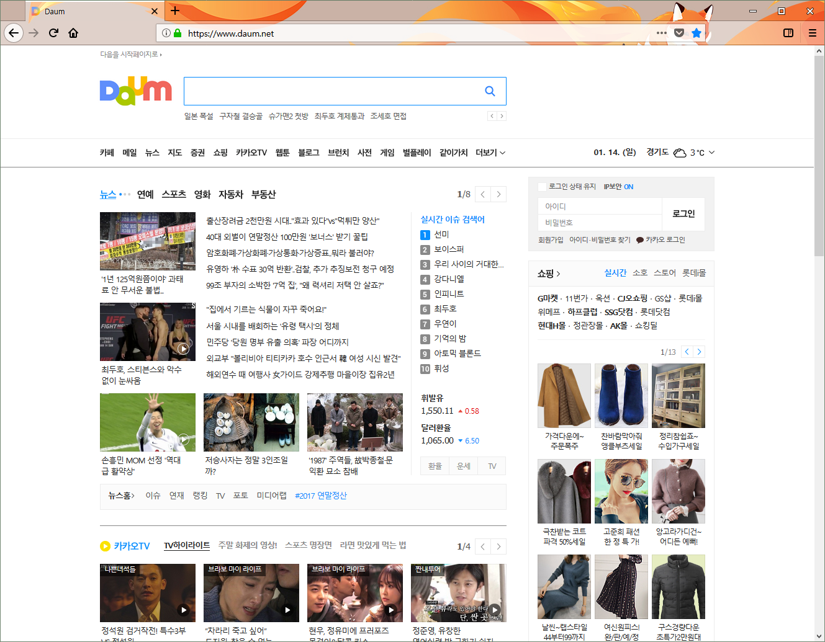Go to next 카카오TV page arrow

tap(498, 546)
